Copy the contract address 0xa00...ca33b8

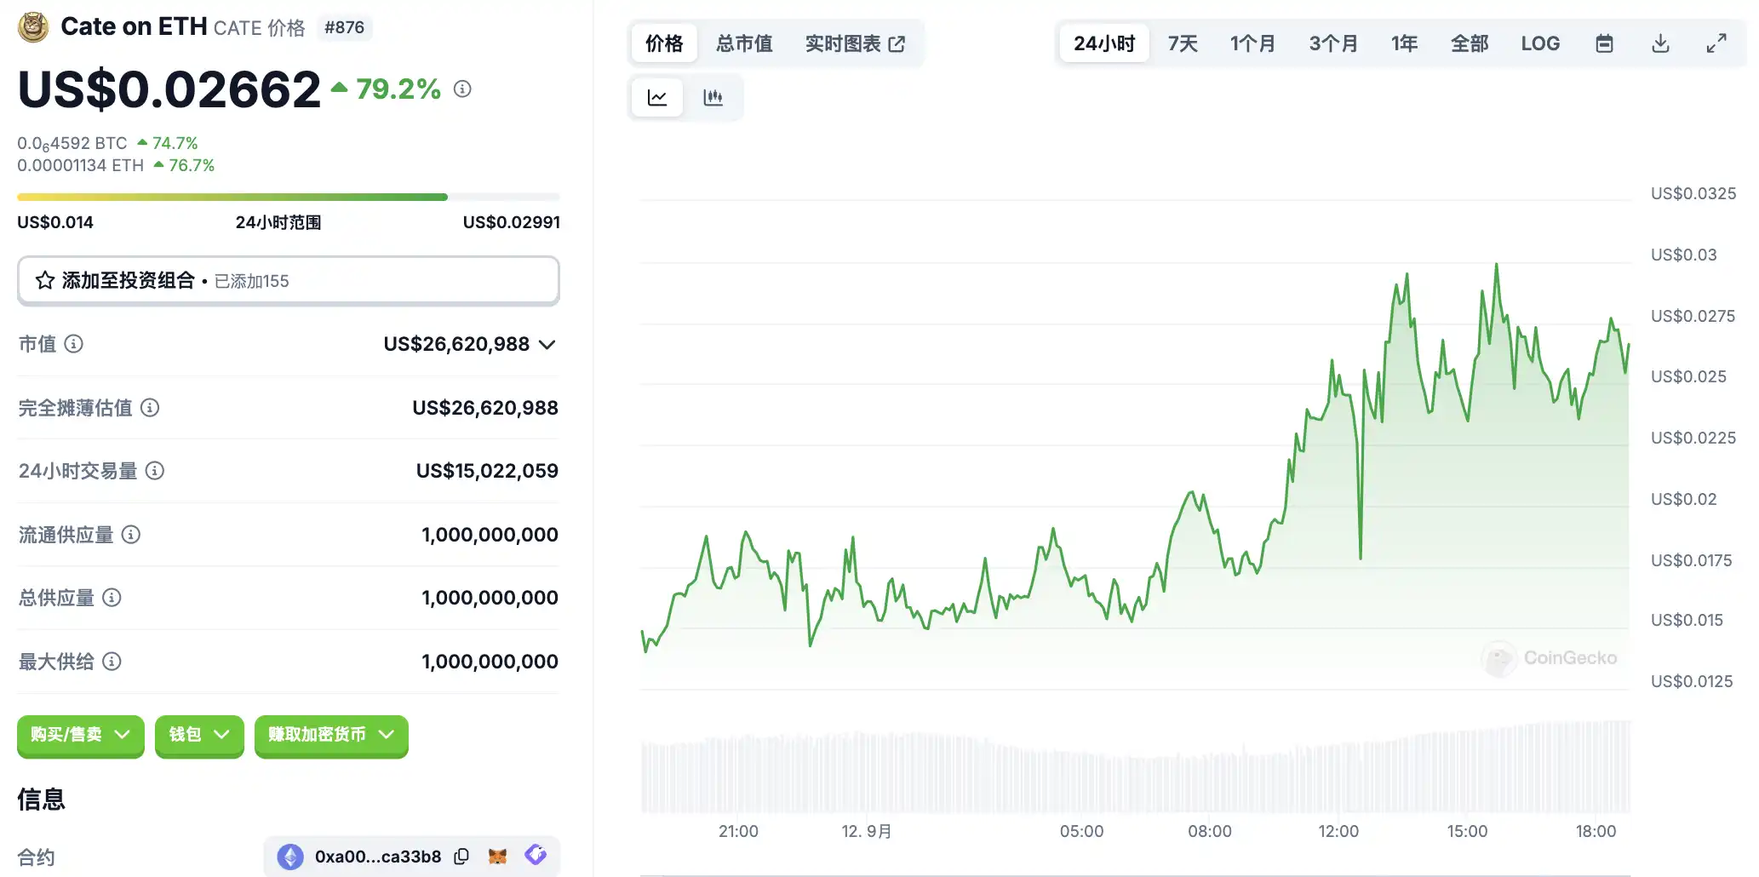point(461,857)
